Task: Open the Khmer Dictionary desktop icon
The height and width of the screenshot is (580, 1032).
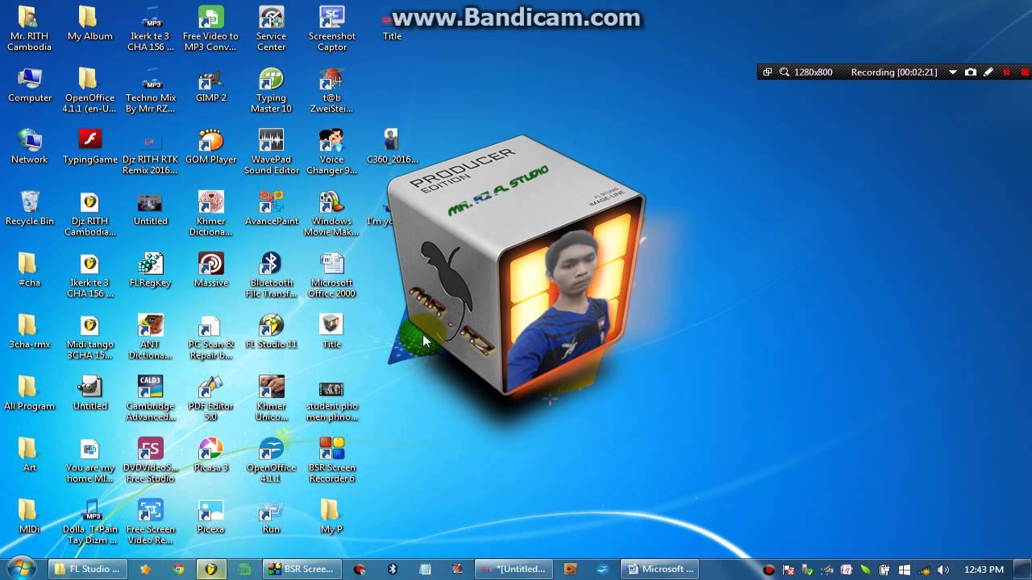Action: (x=210, y=214)
